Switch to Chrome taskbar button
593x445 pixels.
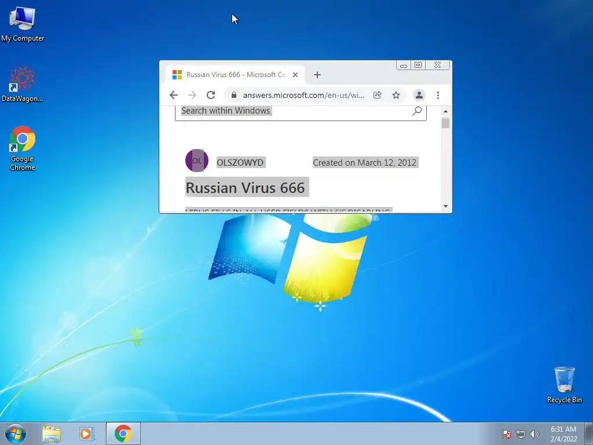pyautogui.click(x=123, y=433)
